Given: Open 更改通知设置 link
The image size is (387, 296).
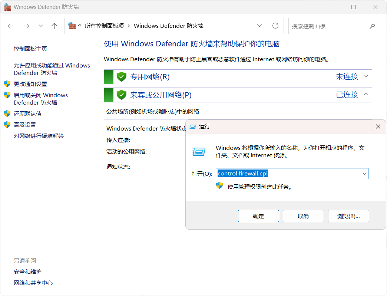Looking at the screenshot, I should (x=30, y=84).
